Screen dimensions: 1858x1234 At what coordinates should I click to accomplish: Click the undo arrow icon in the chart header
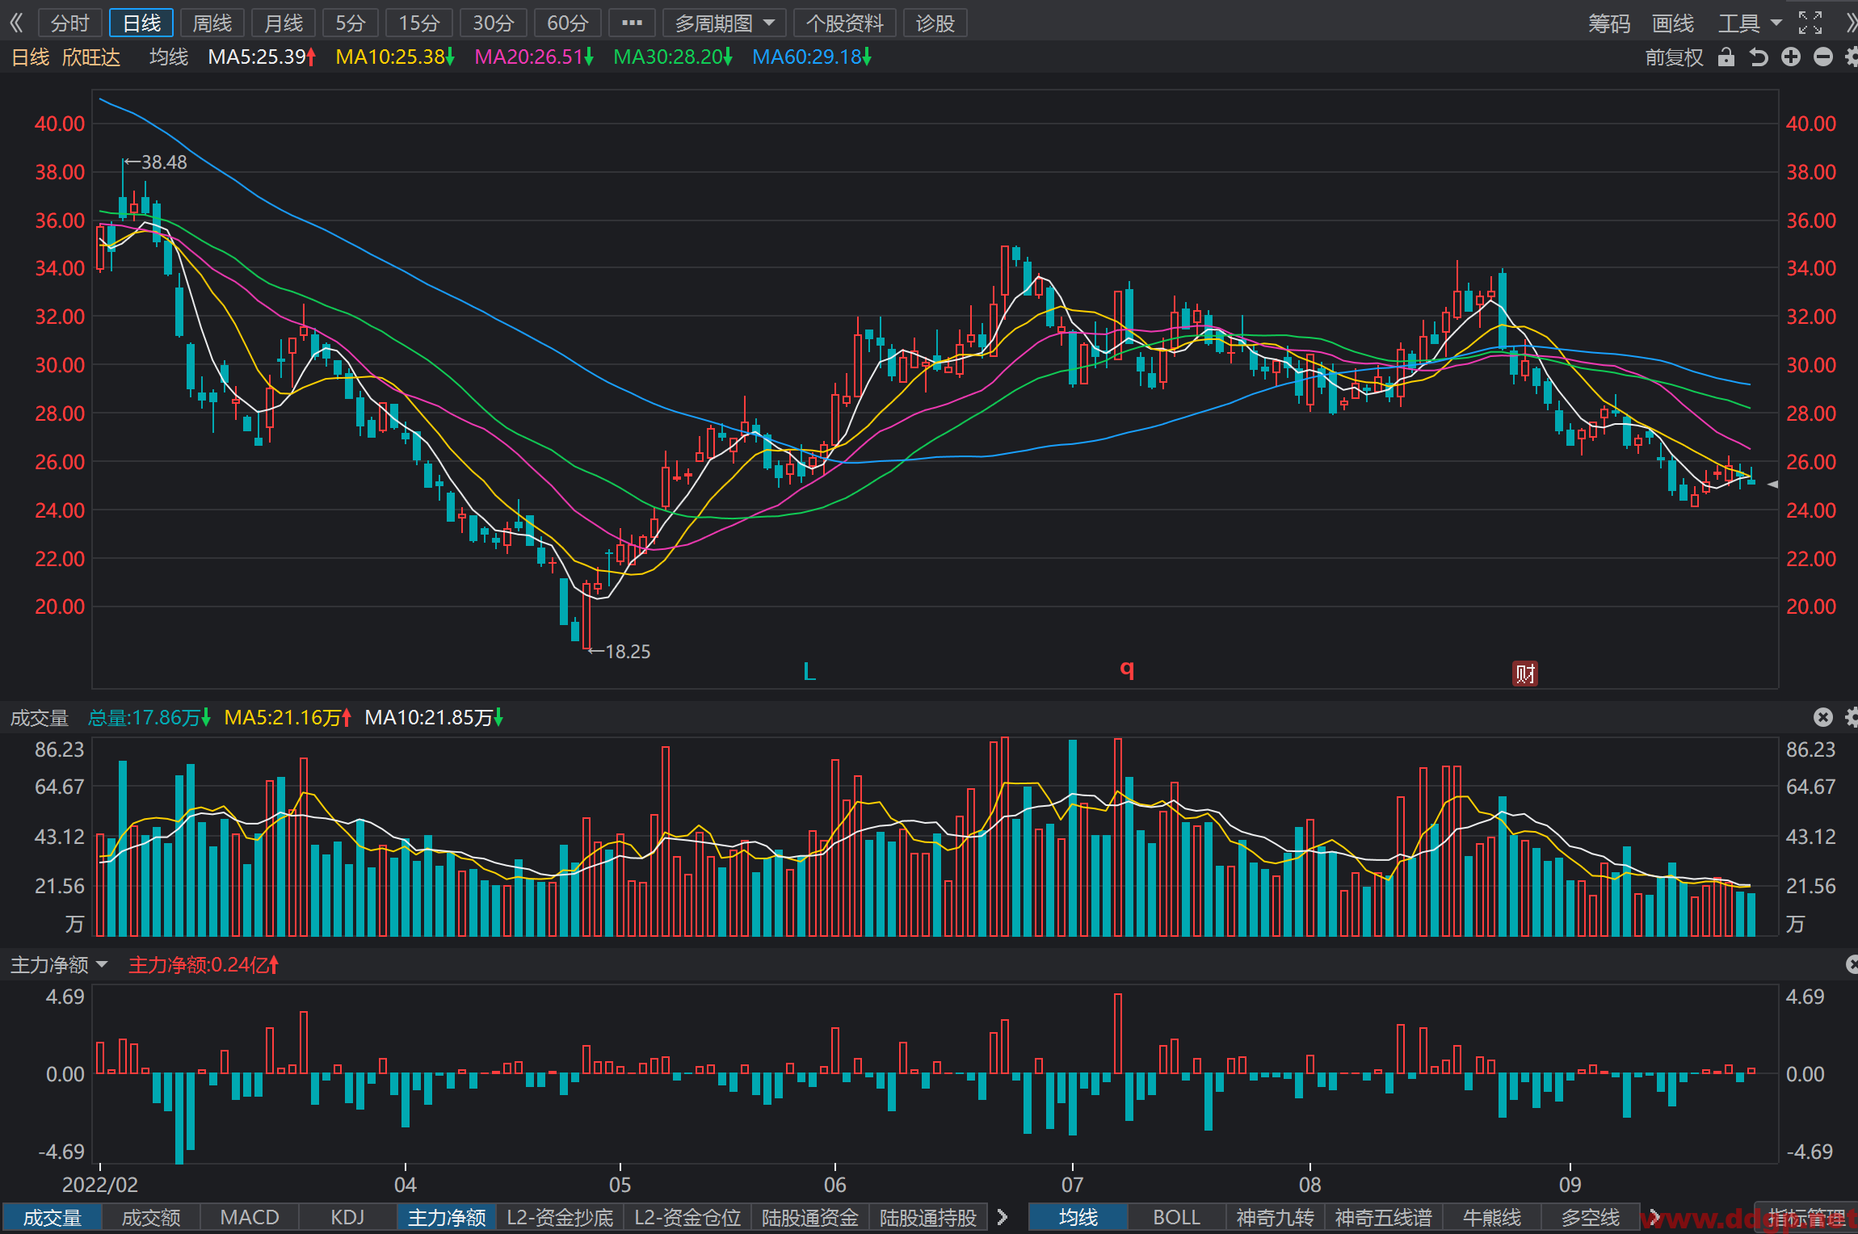[1759, 57]
